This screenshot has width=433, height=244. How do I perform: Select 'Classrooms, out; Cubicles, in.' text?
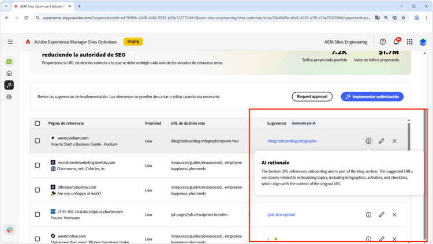point(81,168)
